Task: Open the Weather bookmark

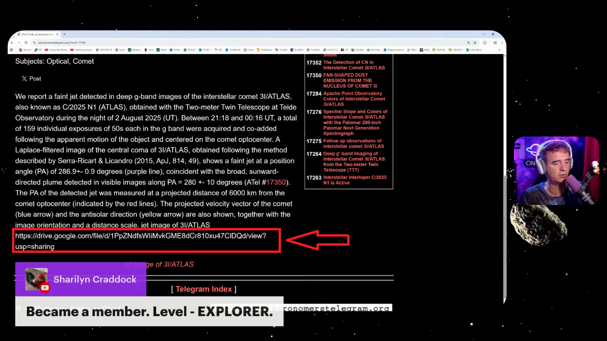Action: click(x=134, y=50)
